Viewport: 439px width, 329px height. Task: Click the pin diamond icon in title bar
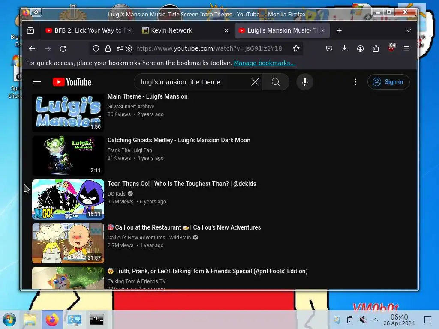point(36,12)
